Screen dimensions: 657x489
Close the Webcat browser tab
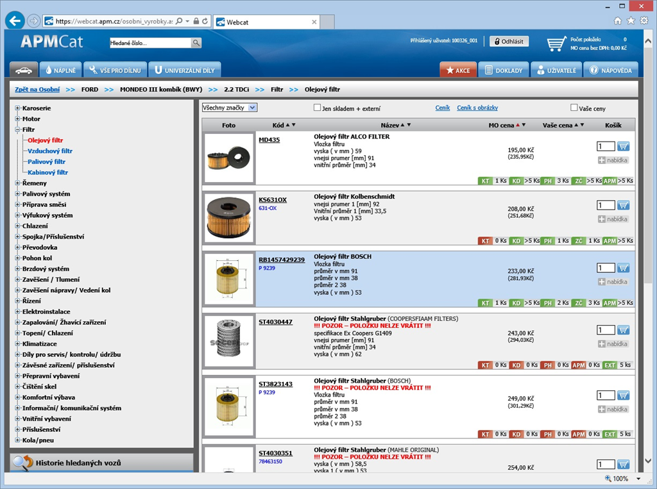point(314,22)
